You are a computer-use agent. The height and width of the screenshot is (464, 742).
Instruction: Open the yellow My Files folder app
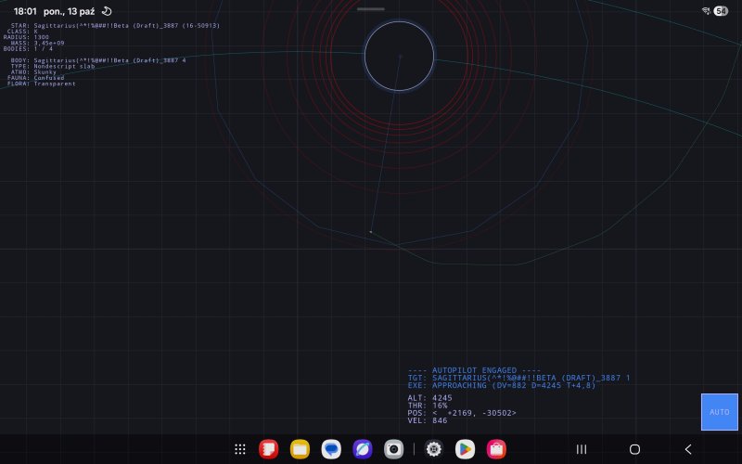point(300,449)
